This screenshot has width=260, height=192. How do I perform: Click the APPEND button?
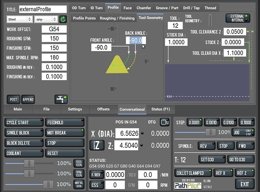[x=28, y=100]
